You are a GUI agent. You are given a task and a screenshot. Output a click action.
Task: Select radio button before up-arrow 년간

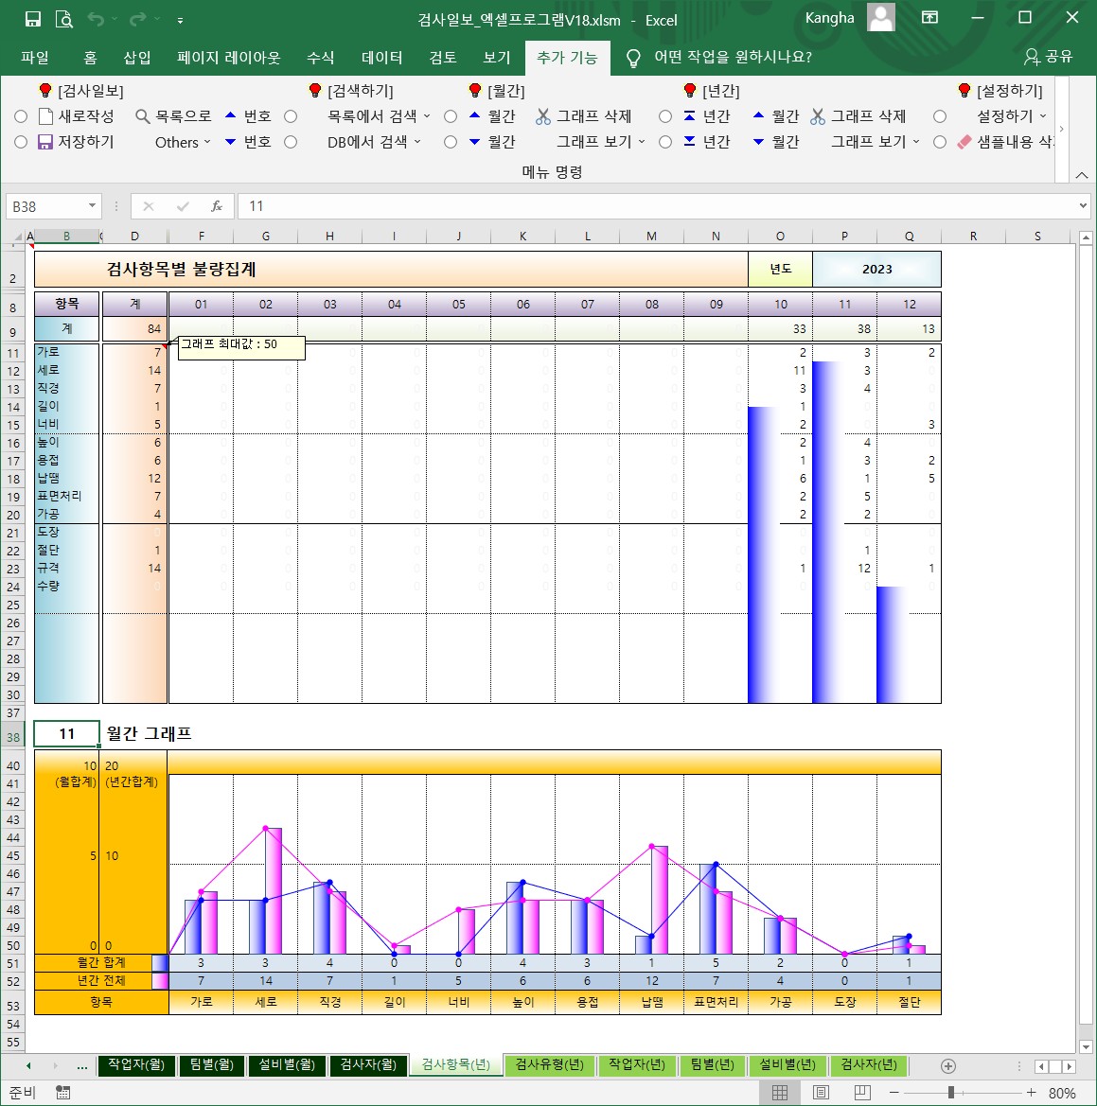point(665,116)
